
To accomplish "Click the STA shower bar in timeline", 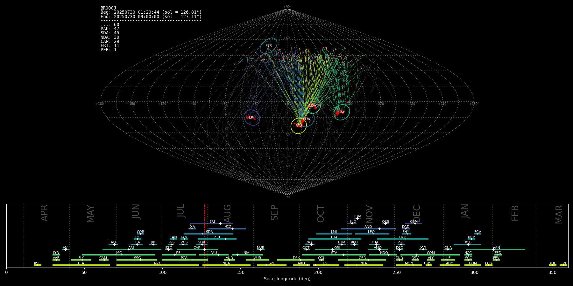I will 334,255.
